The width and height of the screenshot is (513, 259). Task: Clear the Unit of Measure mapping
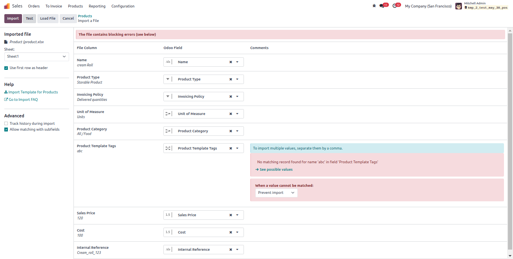[x=231, y=114]
